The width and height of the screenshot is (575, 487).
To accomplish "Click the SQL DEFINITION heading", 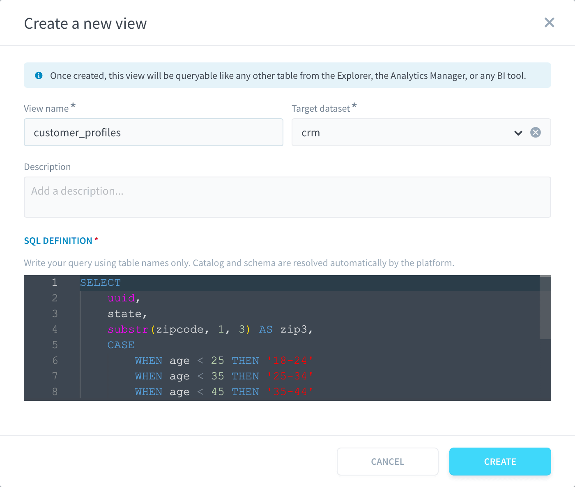I will point(58,241).
